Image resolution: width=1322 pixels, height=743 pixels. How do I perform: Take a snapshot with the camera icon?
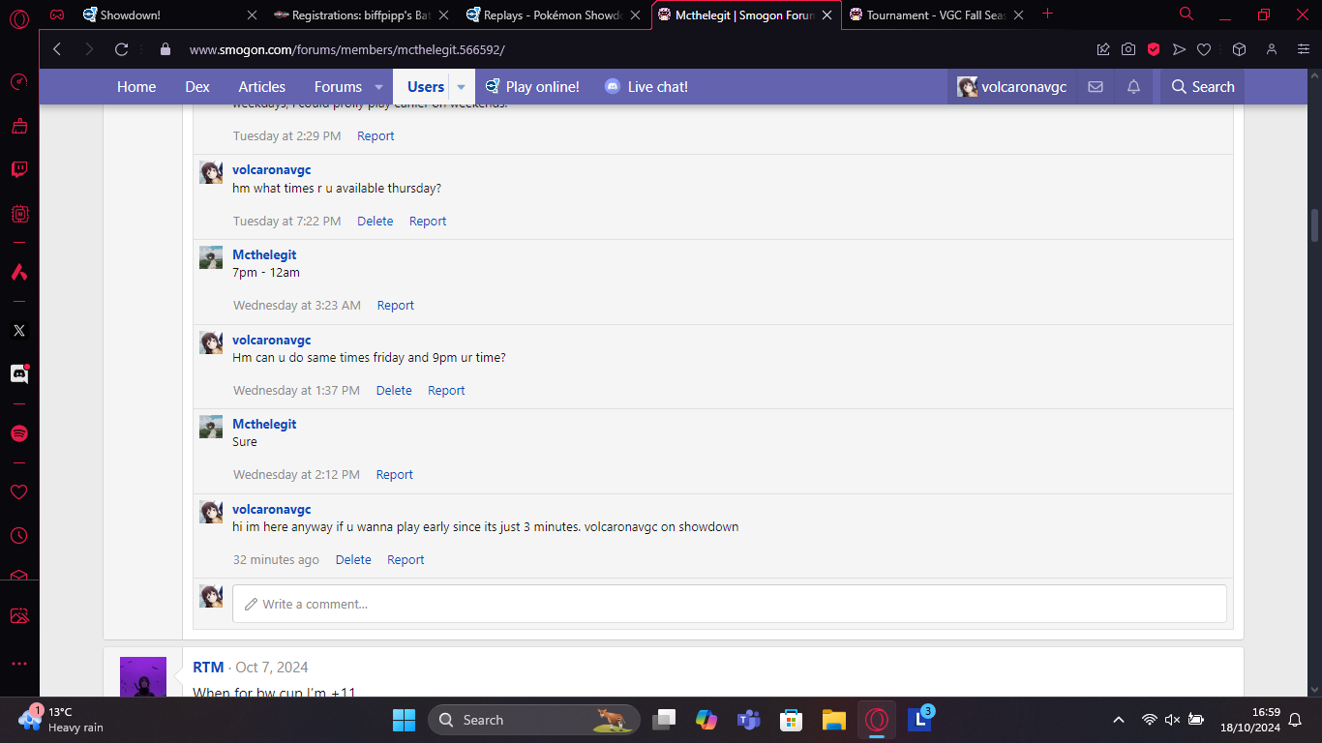click(1128, 49)
